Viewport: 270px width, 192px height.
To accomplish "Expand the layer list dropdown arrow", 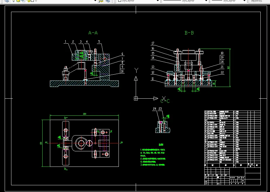I will point(95,1).
